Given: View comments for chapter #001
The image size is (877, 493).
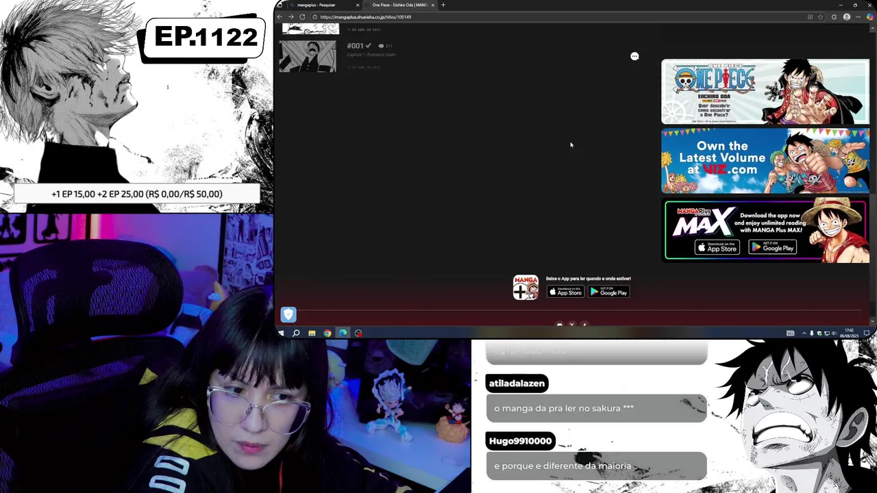Looking at the screenshot, I should pos(385,46).
